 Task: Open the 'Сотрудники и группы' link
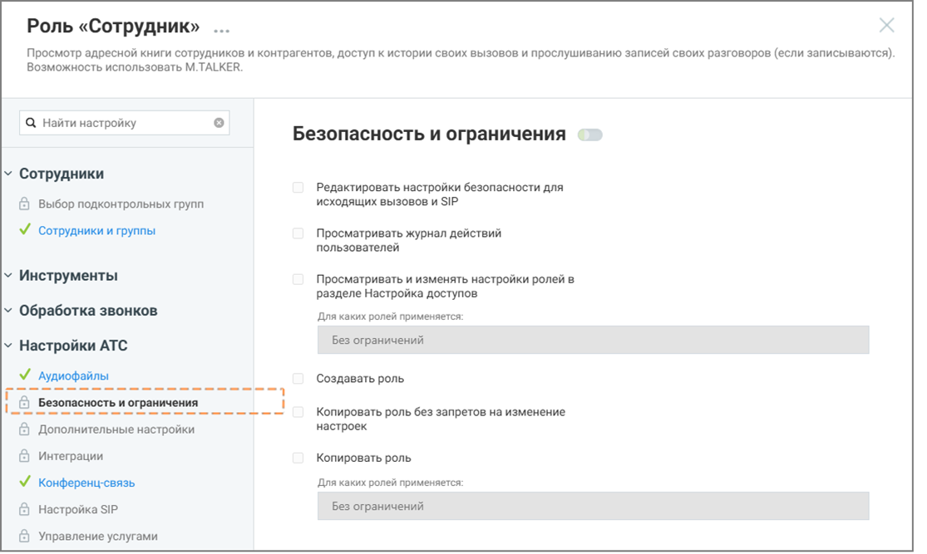[x=97, y=231]
